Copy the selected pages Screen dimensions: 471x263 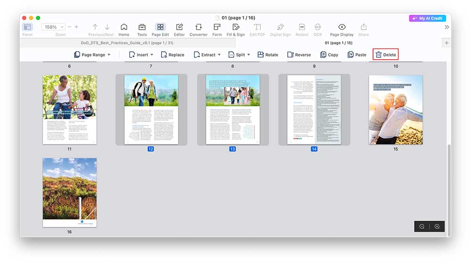coord(329,55)
